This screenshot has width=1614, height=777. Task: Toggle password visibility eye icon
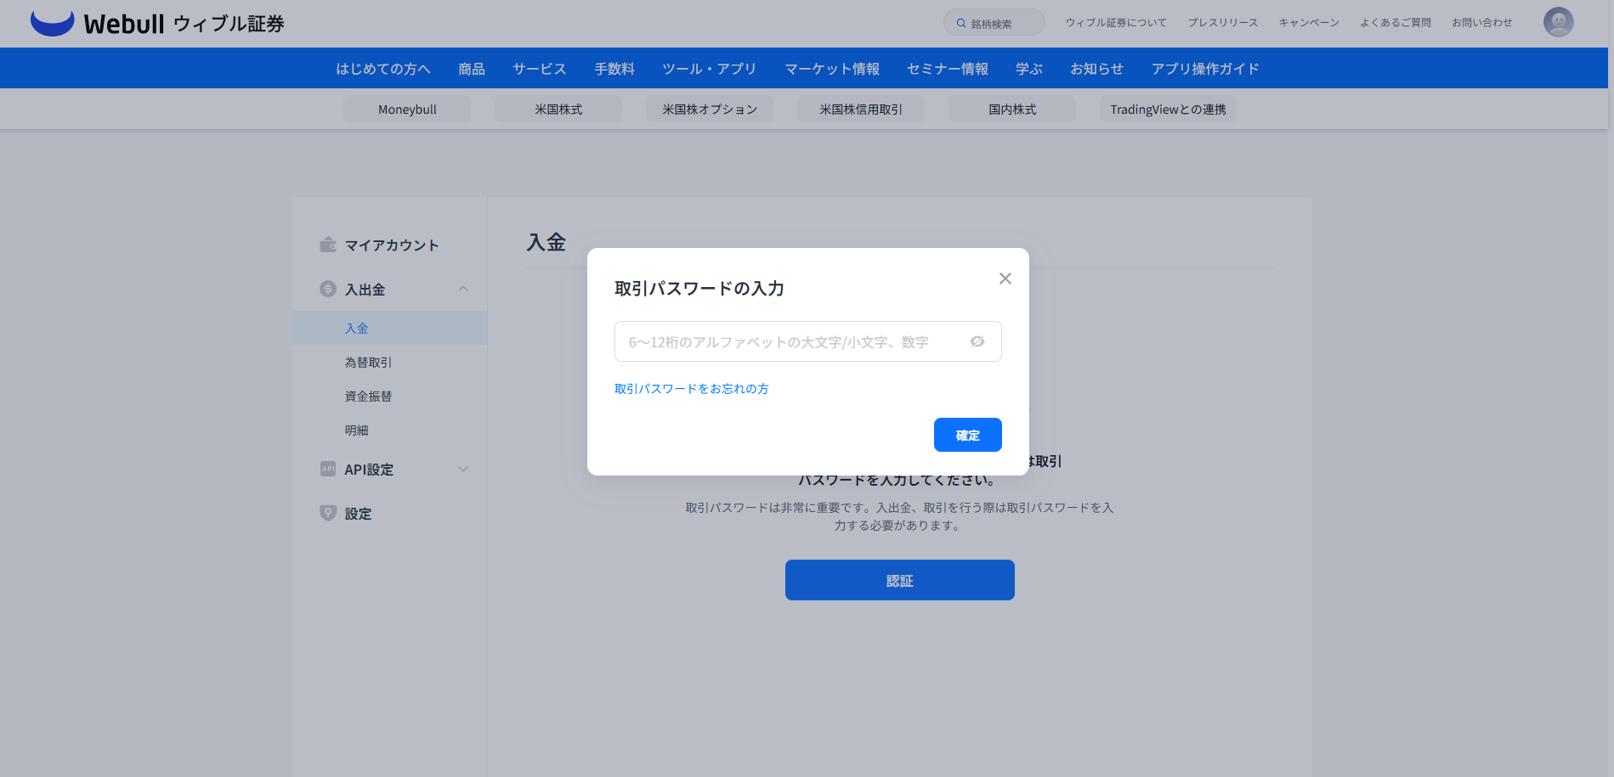coord(977,341)
